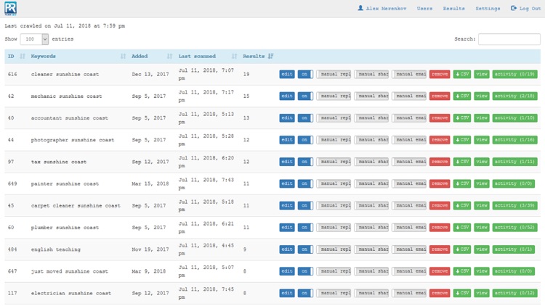Toggle on switch for plumber sunshine coast
Image resolution: width=545 pixels, height=306 pixels.
(x=305, y=227)
